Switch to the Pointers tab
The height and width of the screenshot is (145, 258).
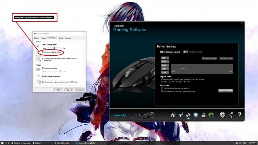click(43, 38)
